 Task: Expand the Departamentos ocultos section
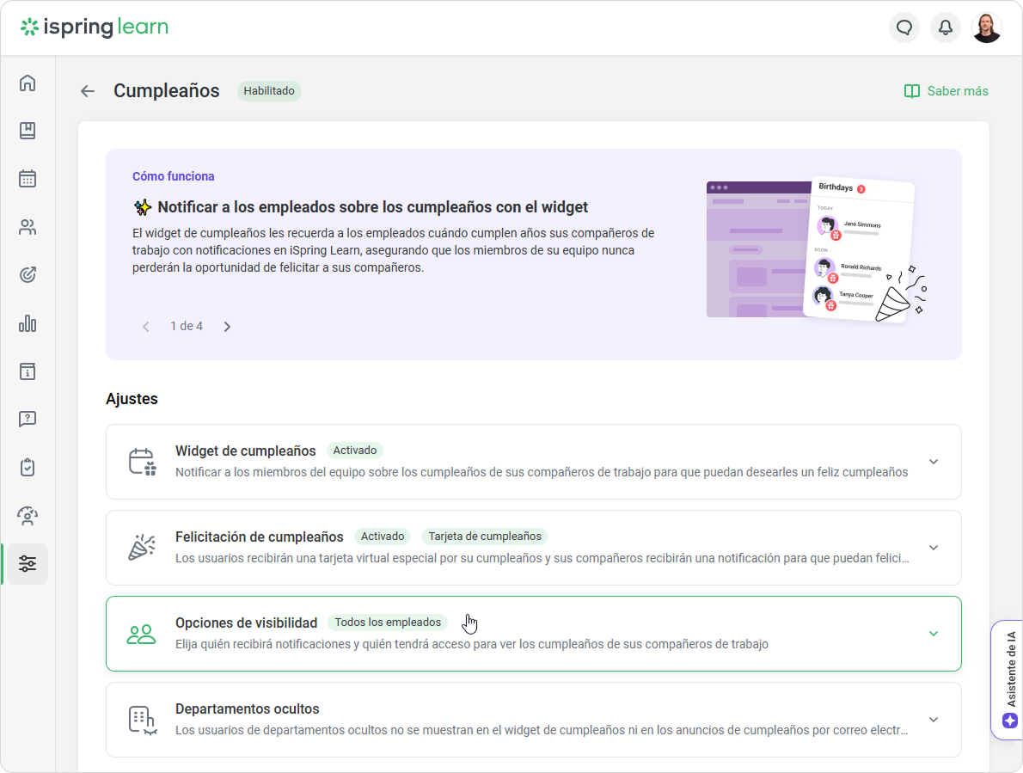click(x=934, y=720)
